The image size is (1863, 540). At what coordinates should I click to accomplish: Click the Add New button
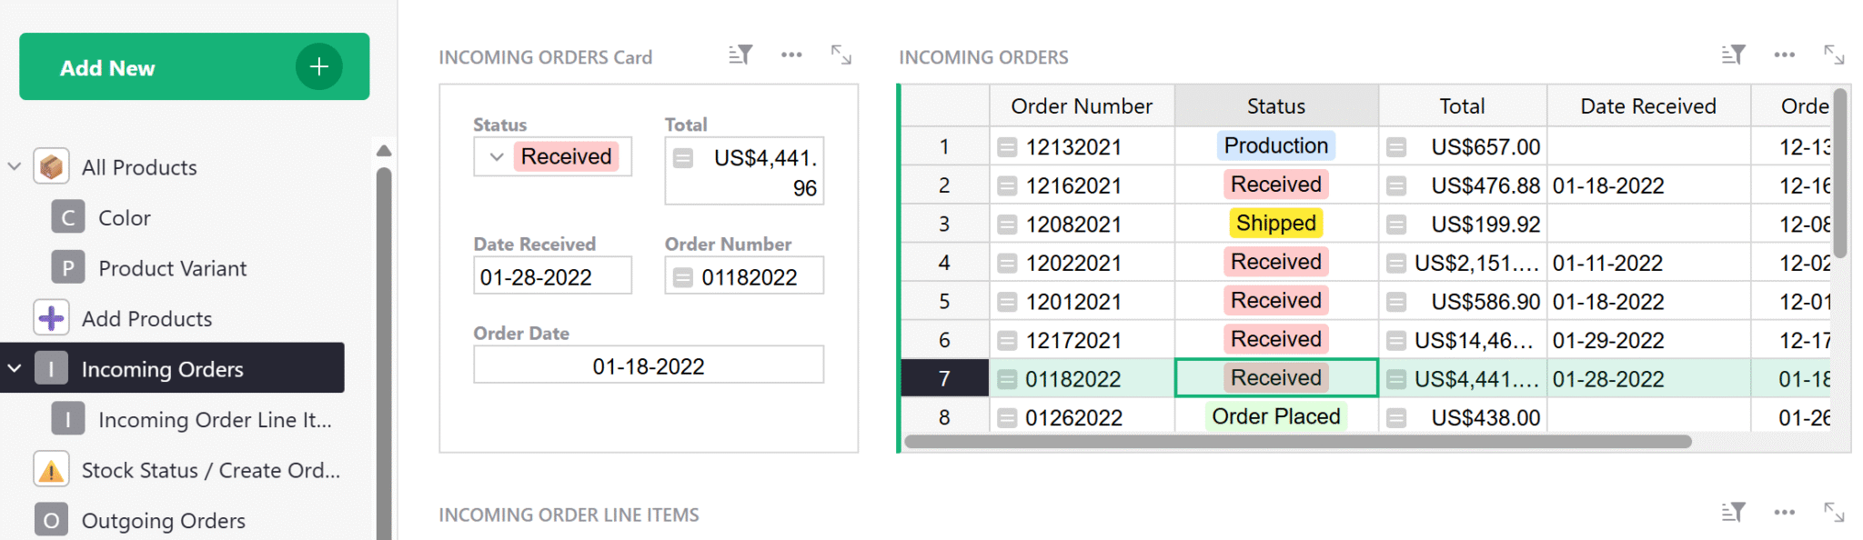tap(194, 66)
